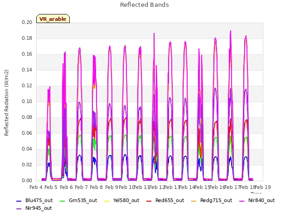Click the Reflected Bands chart title
Viewport: 290px width, 217px height.
click(145, 5)
